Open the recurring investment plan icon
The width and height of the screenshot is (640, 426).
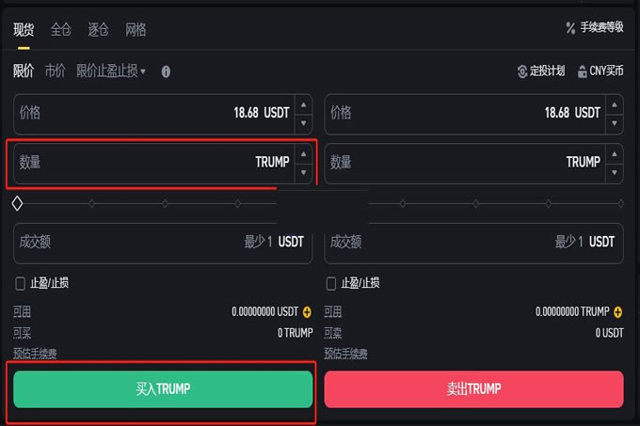click(x=523, y=71)
